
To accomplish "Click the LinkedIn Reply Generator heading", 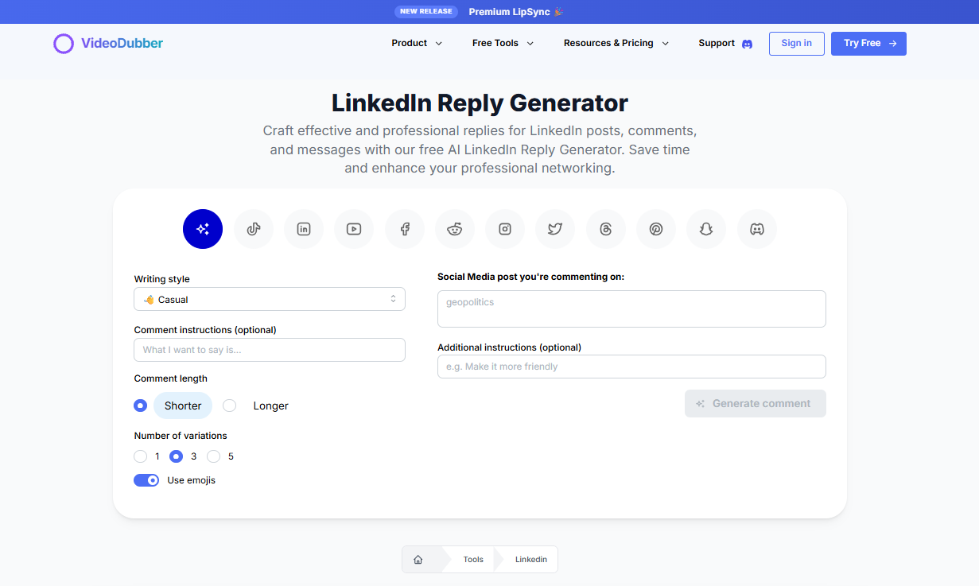I will pos(480,103).
